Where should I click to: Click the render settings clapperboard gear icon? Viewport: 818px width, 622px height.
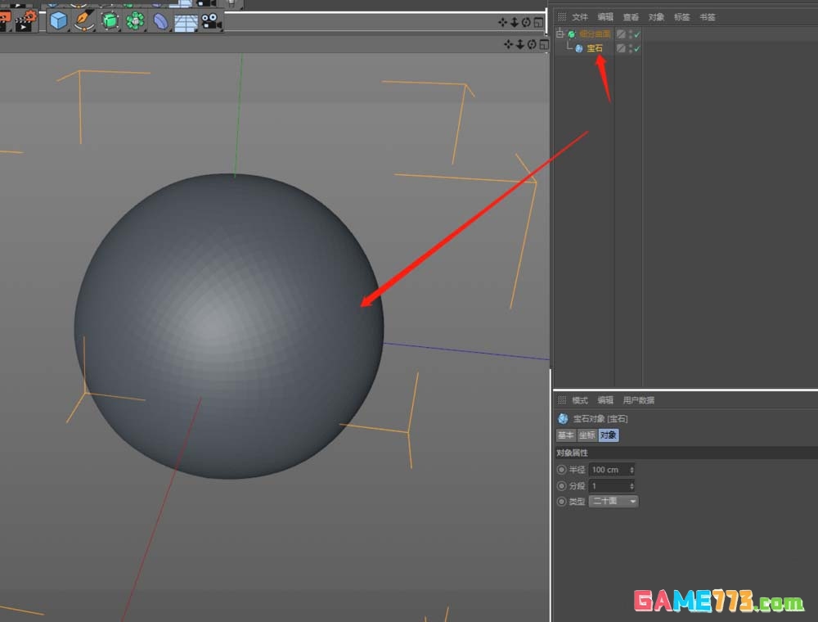coord(25,20)
